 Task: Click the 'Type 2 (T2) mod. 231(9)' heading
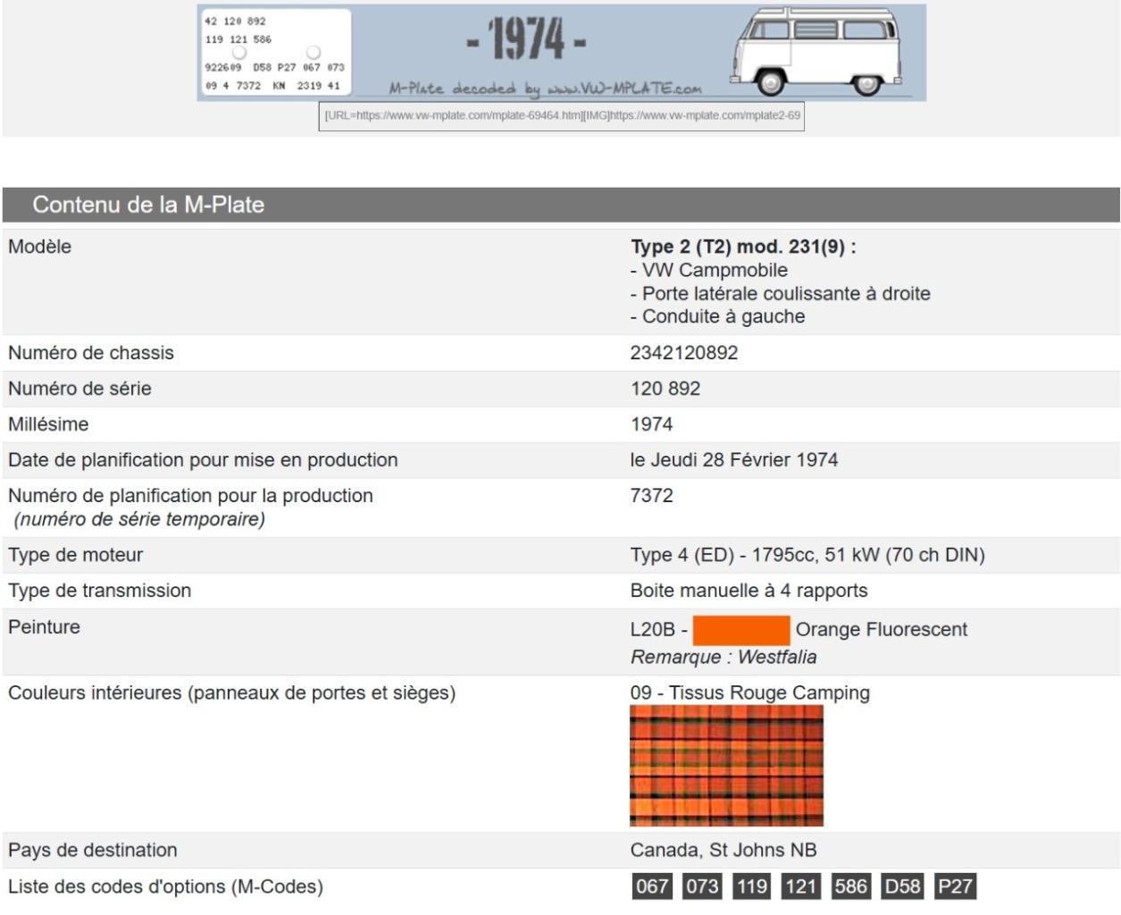coord(743,247)
